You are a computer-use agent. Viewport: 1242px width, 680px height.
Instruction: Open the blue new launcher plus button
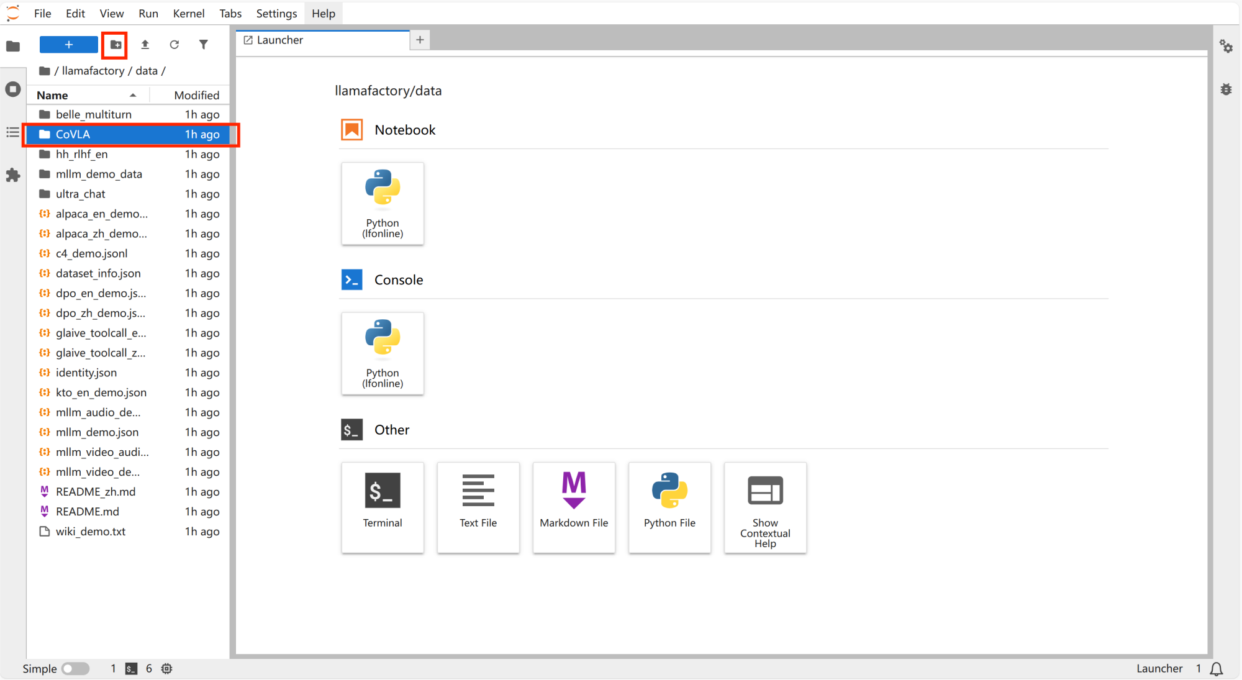(x=68, y=45)
